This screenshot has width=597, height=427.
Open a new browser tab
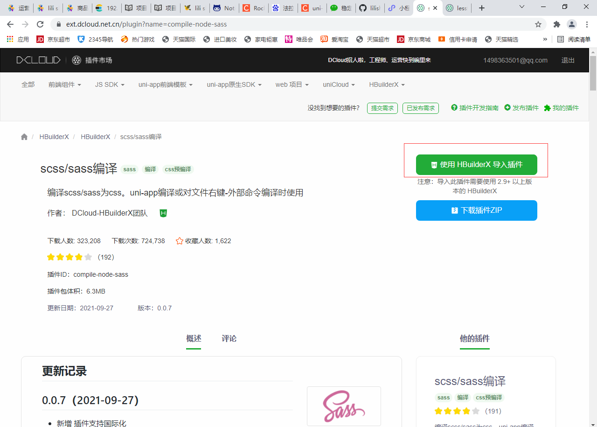pos(482,8)
